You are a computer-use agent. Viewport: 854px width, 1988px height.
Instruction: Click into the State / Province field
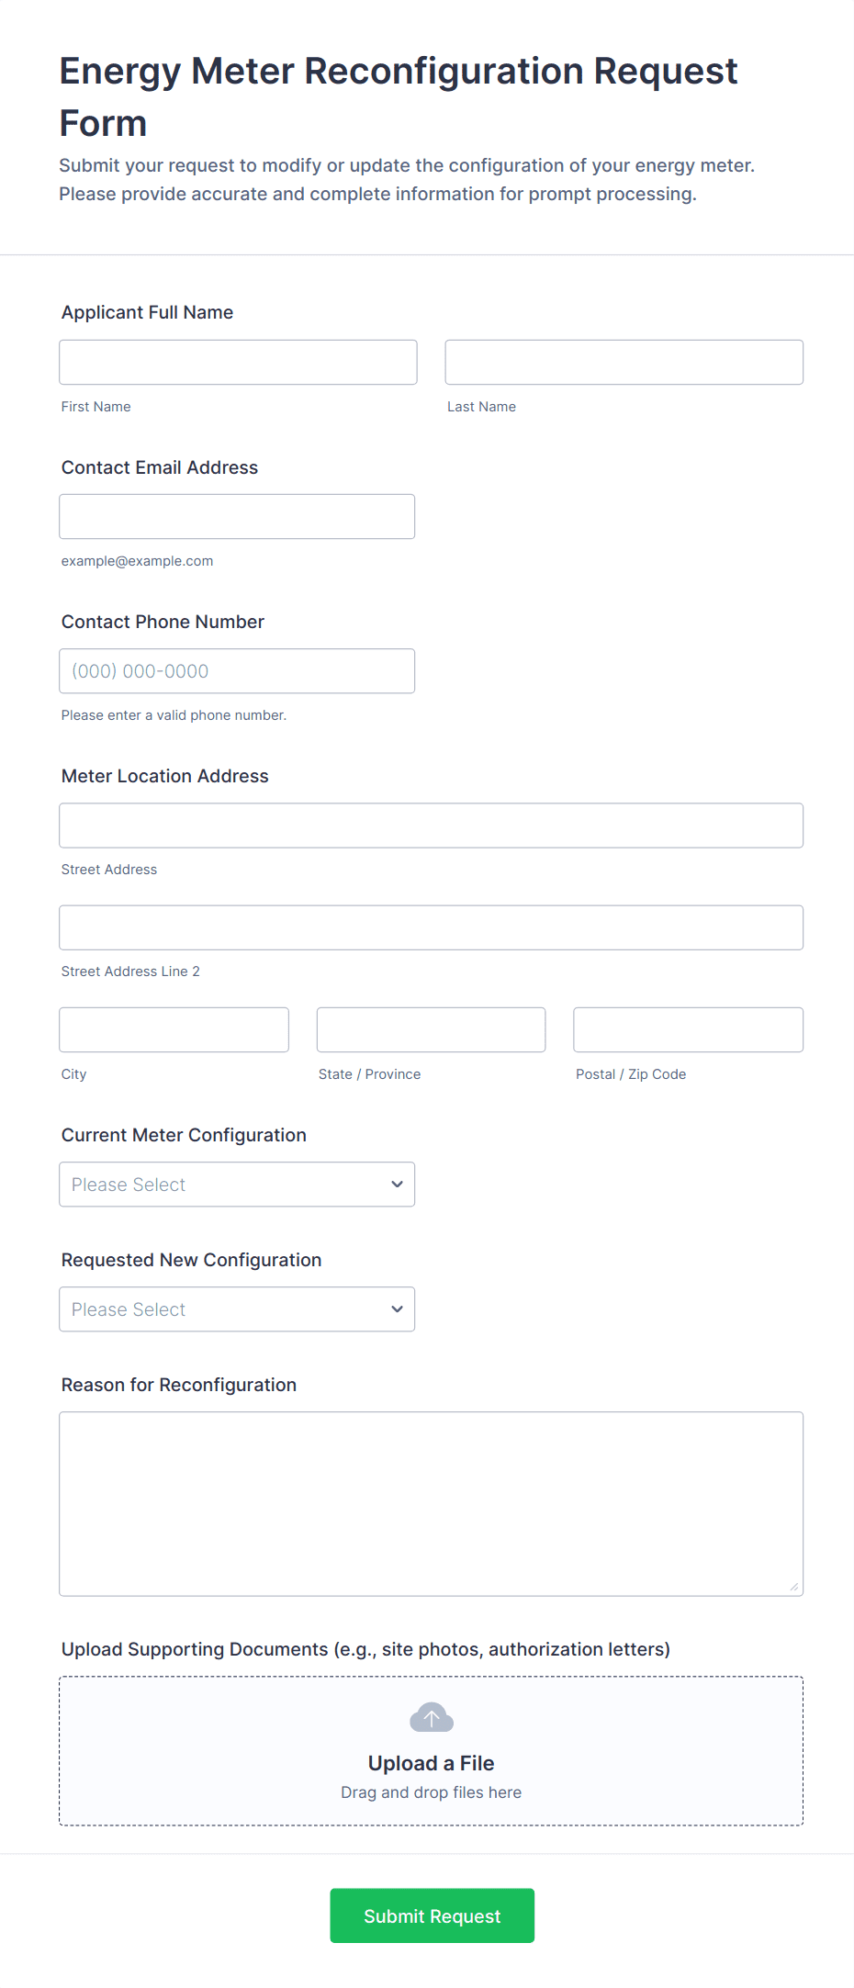pyautogui.click(x=431, y=1029)
